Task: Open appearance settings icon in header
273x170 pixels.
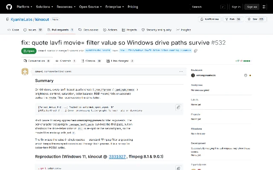Action: point(264,7)
